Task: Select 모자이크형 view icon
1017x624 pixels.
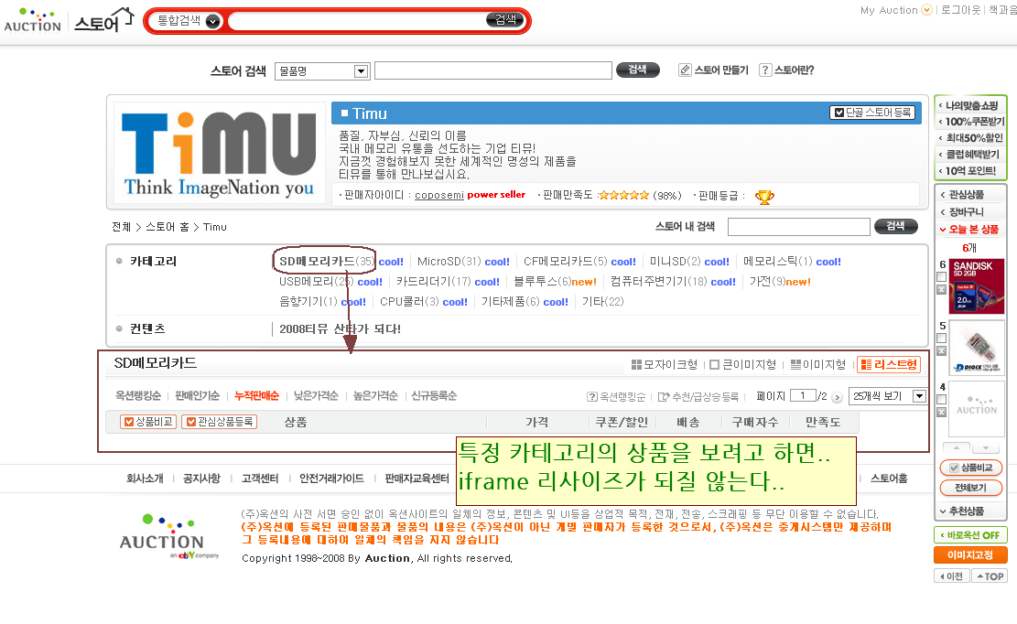Action: click(x=636, y=365)
